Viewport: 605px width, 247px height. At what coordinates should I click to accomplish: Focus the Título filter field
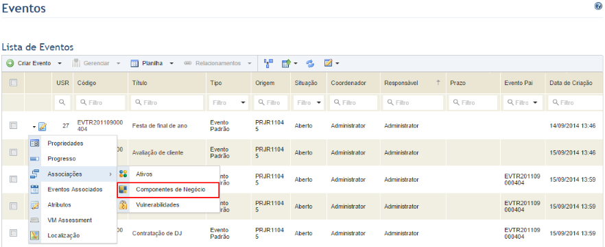click(167, 103)
